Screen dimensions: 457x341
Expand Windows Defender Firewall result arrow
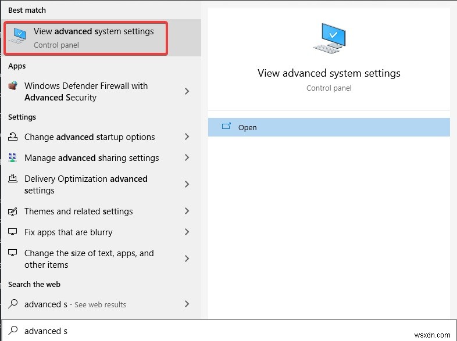click(x=187, y=91)
